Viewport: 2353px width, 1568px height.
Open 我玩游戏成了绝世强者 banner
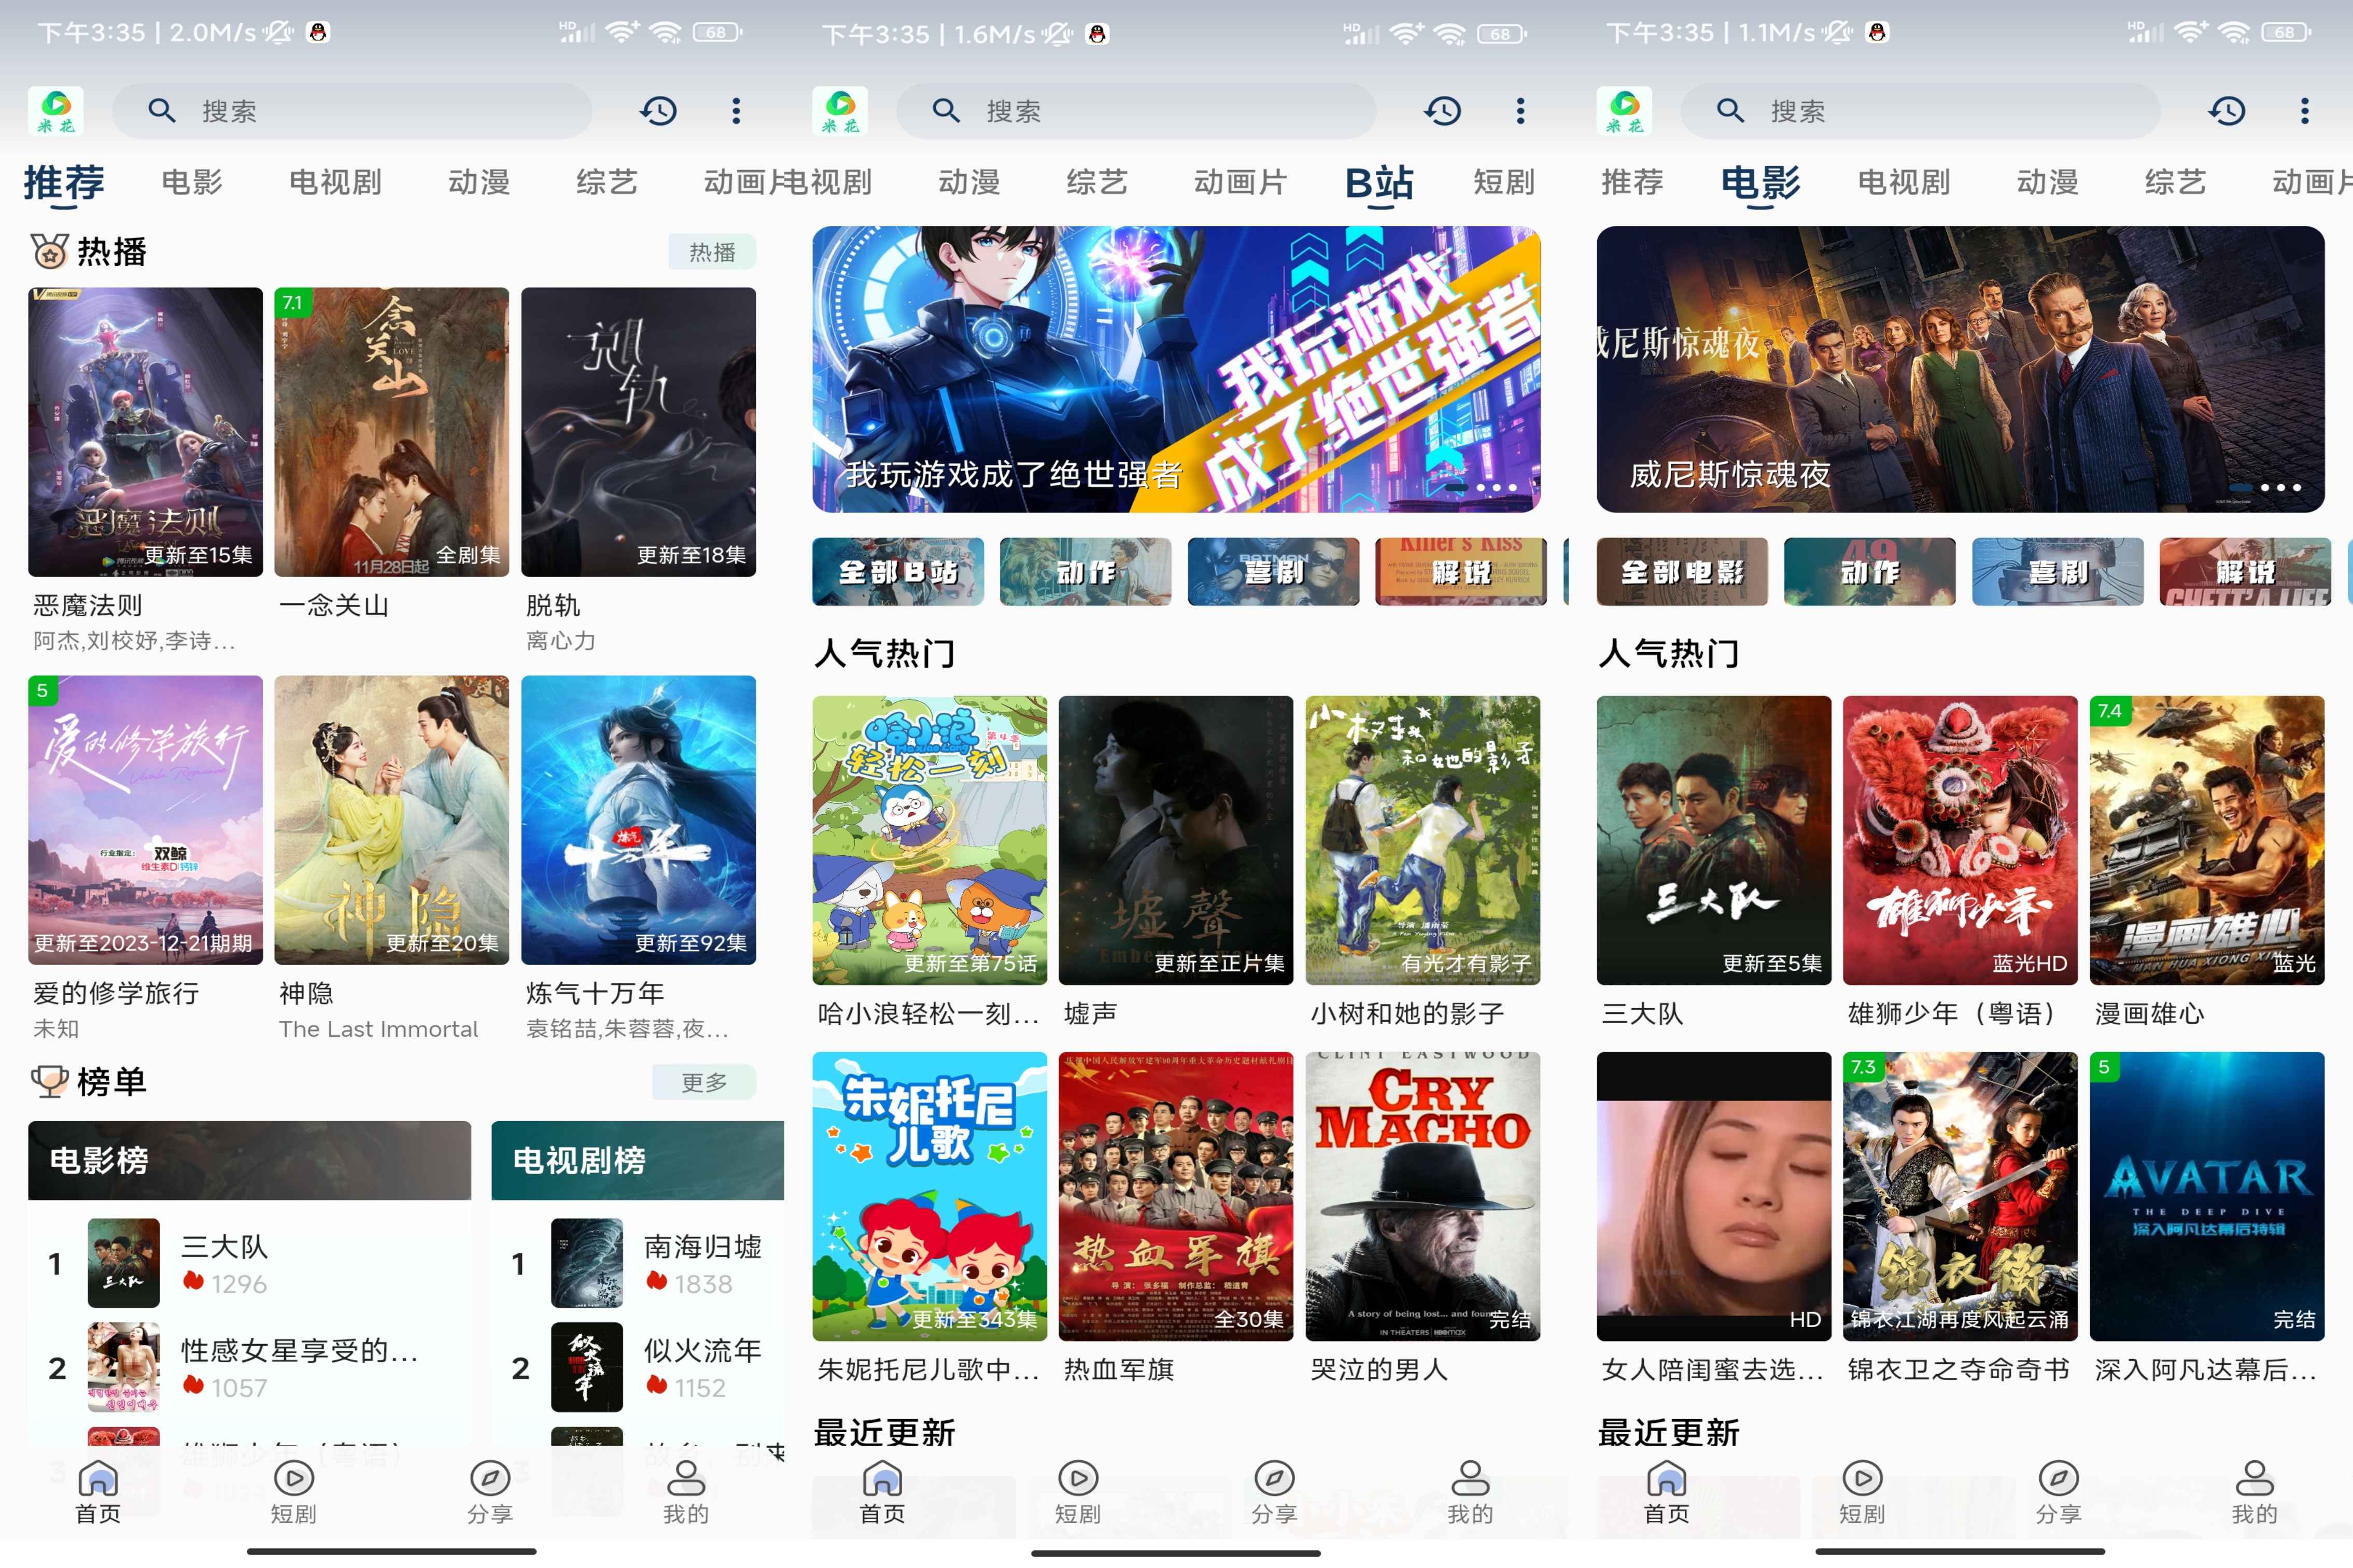coord(1176,369)
